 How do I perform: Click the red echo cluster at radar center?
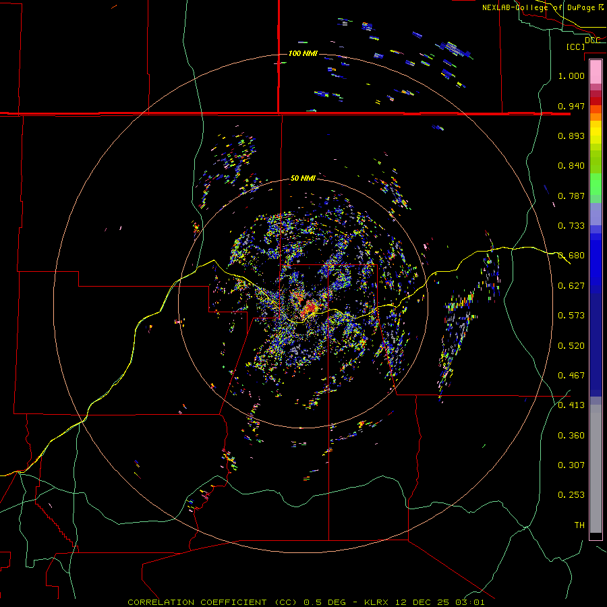point(309,308)
